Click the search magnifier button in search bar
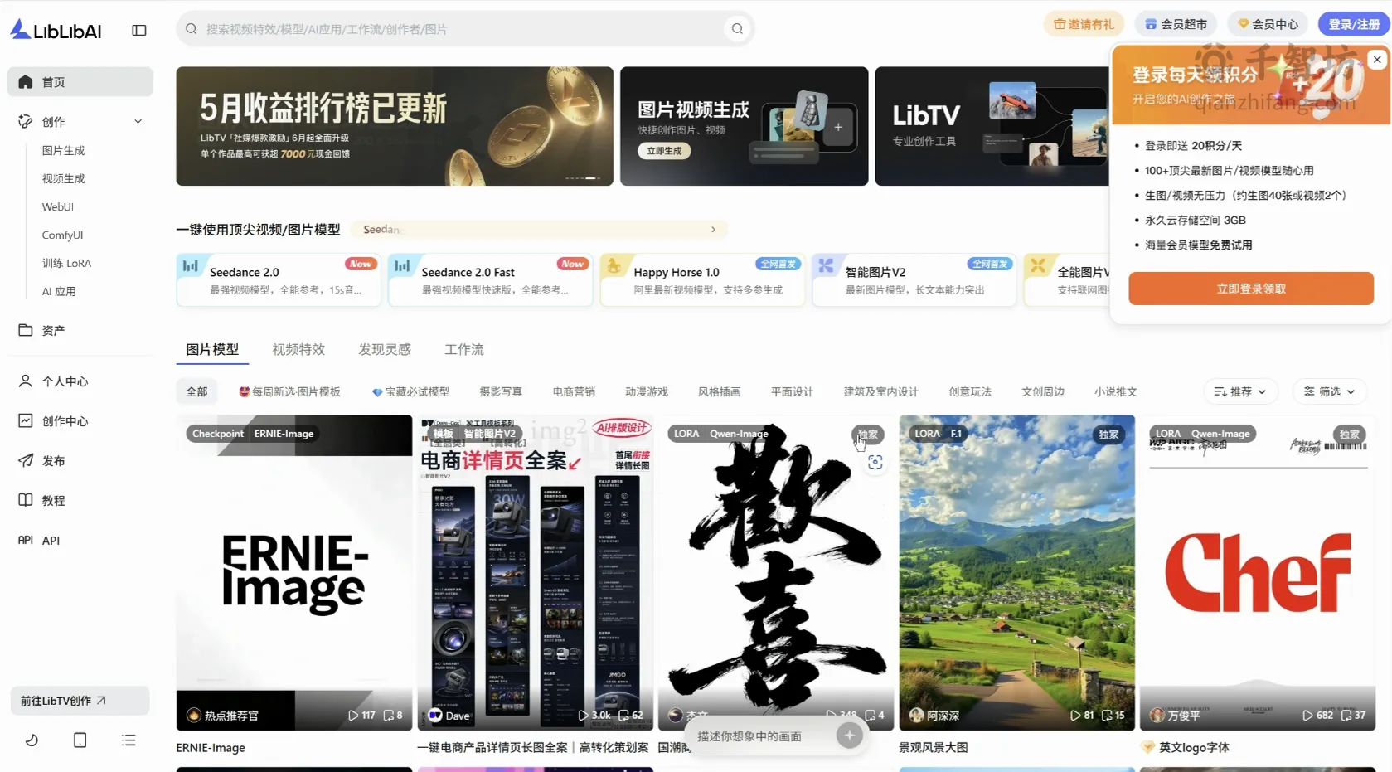 coord(737,29)
